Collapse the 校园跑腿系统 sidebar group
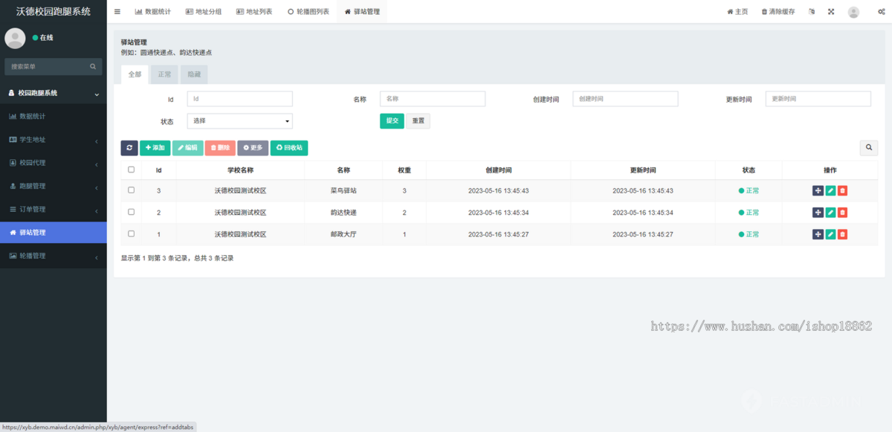The height and width of the screenshot is (432, 892). tap(54, 93)
